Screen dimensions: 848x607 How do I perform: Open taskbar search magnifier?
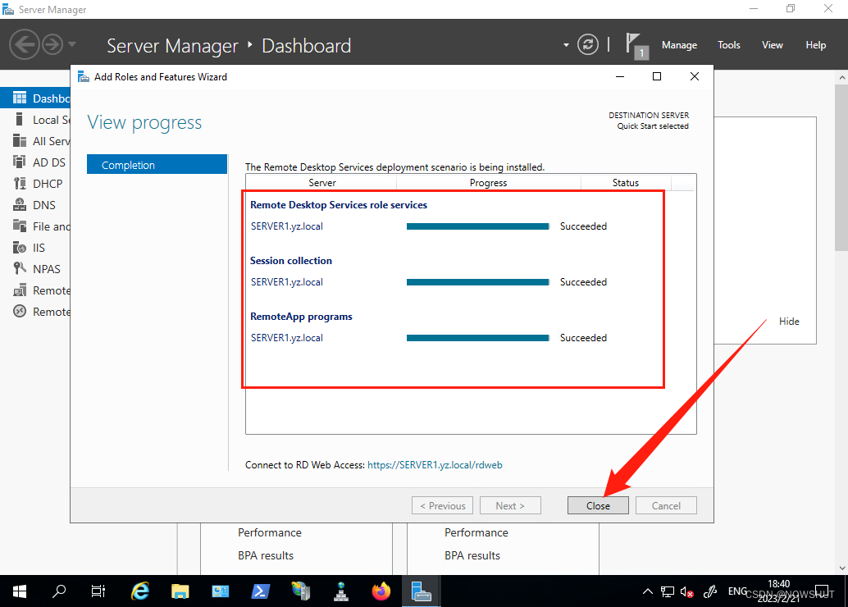[x=59, y=591]
